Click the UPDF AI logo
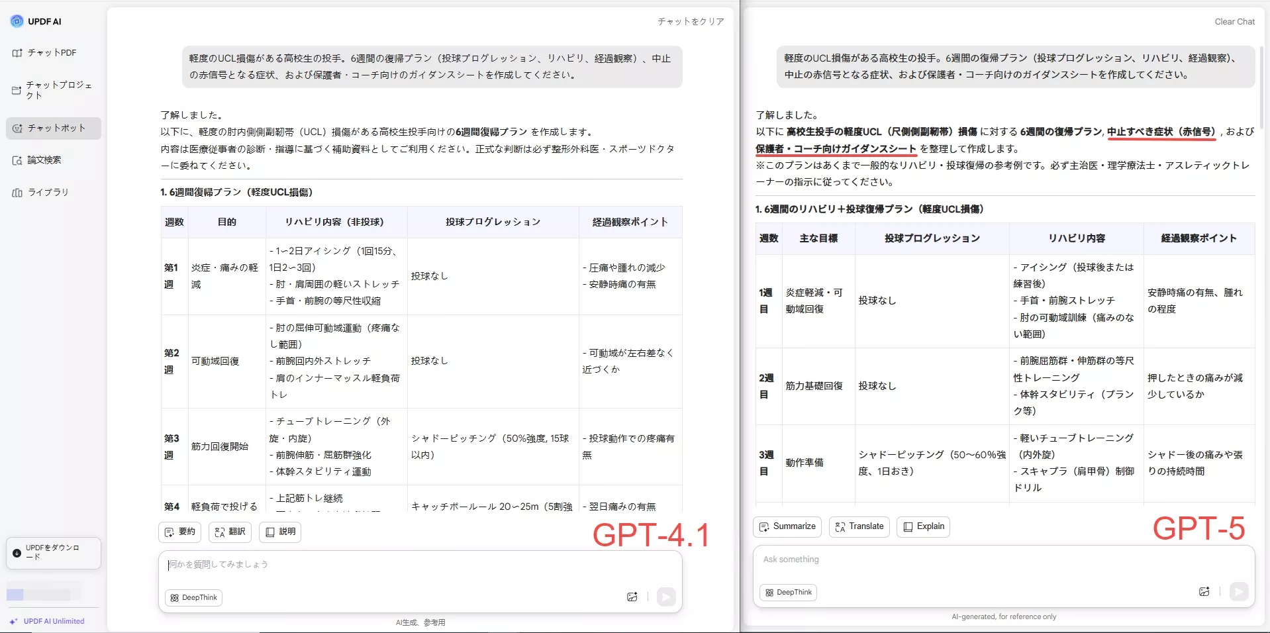Image resolution: width=1270 pixels, height=633 pixels. pos(37,21)
